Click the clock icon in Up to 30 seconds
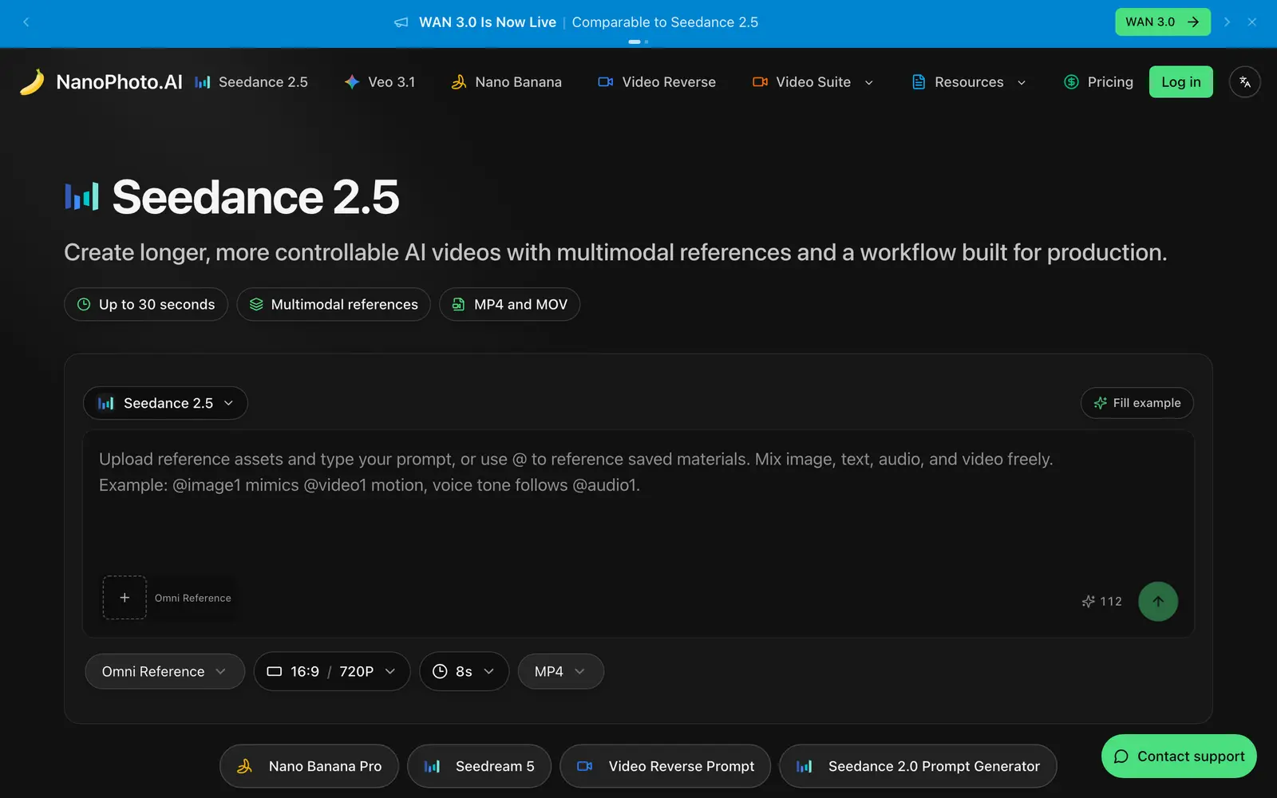The height and width of the screenshot is (798, 1277). [x=84, y=304]
